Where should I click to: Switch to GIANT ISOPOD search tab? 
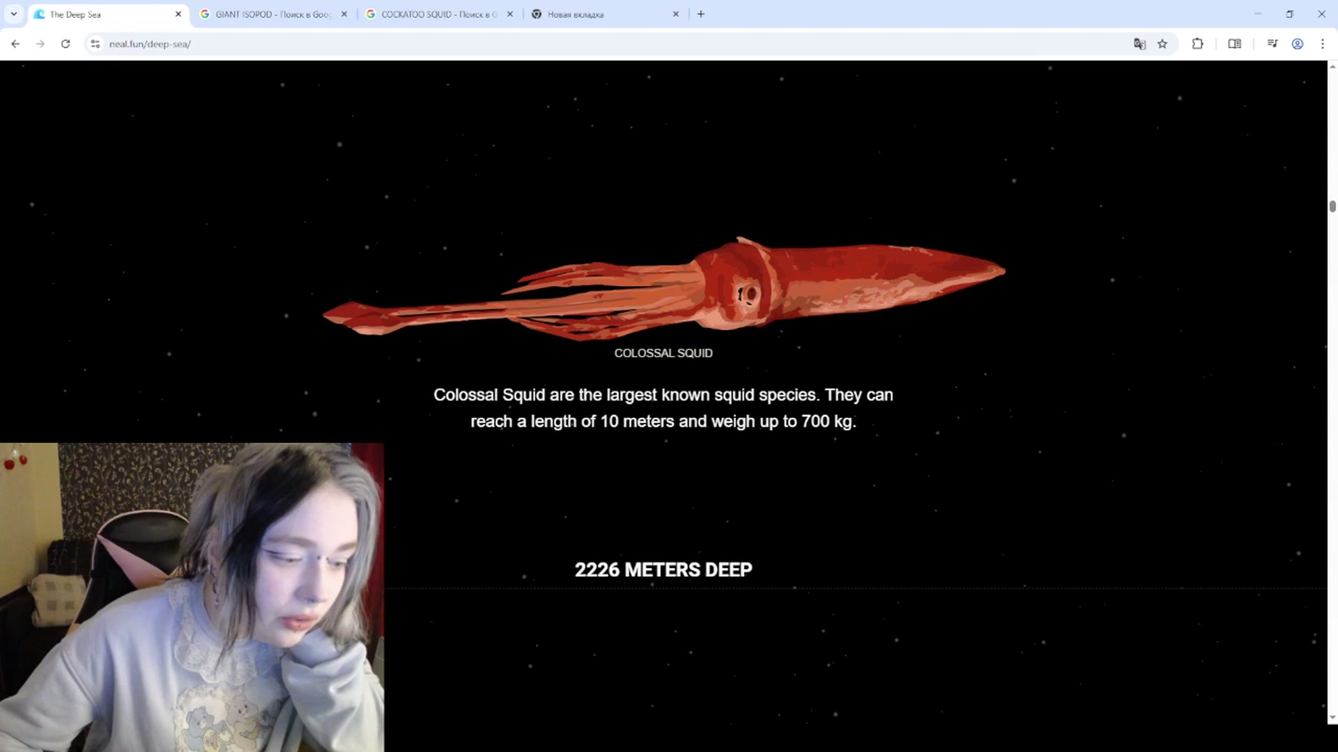272,14
